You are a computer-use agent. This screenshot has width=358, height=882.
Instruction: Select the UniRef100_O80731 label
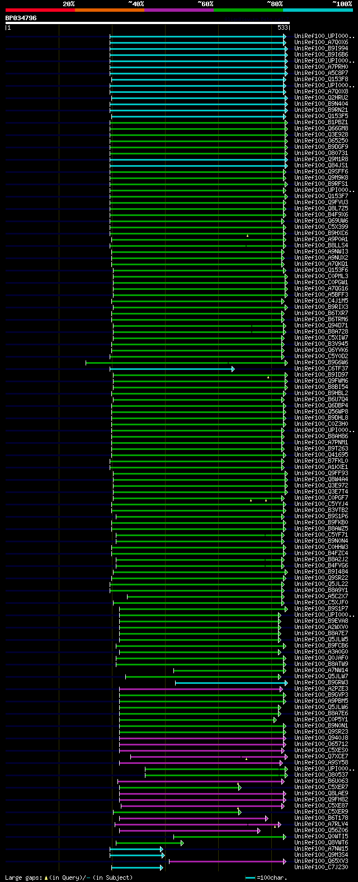pyautogui.click(x=321, y=153)
